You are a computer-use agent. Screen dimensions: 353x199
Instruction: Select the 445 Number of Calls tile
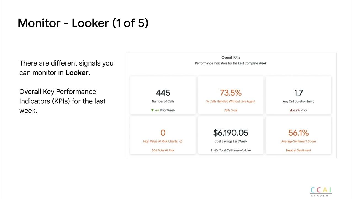click(163, 95)
